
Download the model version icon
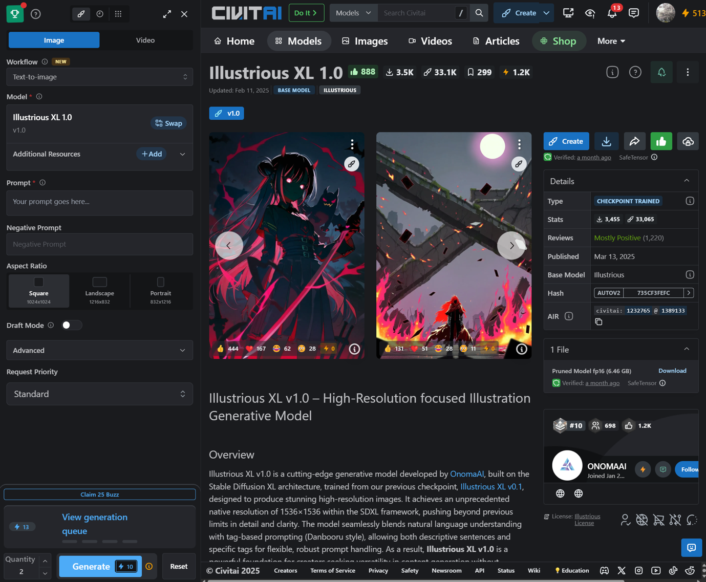click(x=607, y=141)
